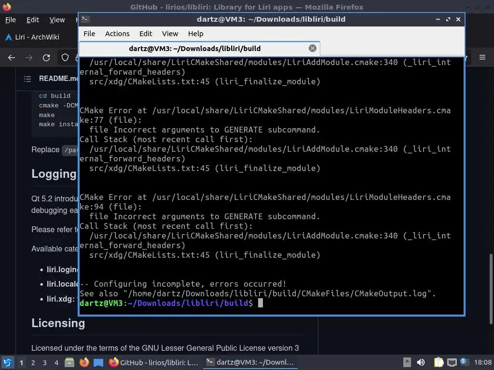Image resolution: width=494 pixels, height=370 pixels.
Task: Select the dartz@VM3 terminal tab
Action: [199, 49]
